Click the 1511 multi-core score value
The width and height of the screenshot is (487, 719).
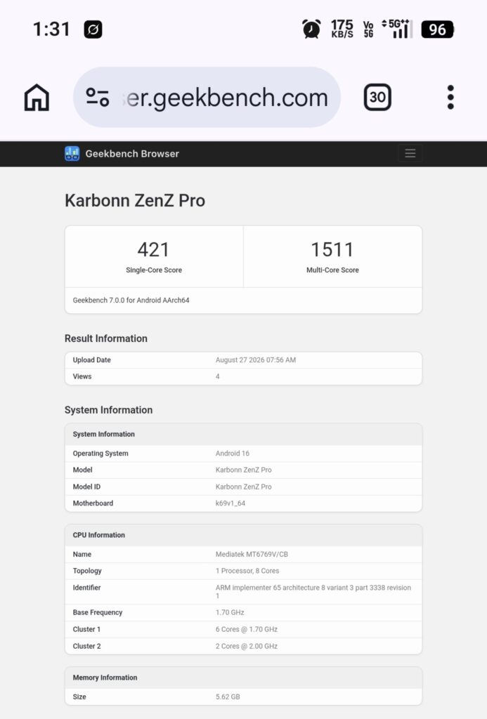tap(332, 250)
